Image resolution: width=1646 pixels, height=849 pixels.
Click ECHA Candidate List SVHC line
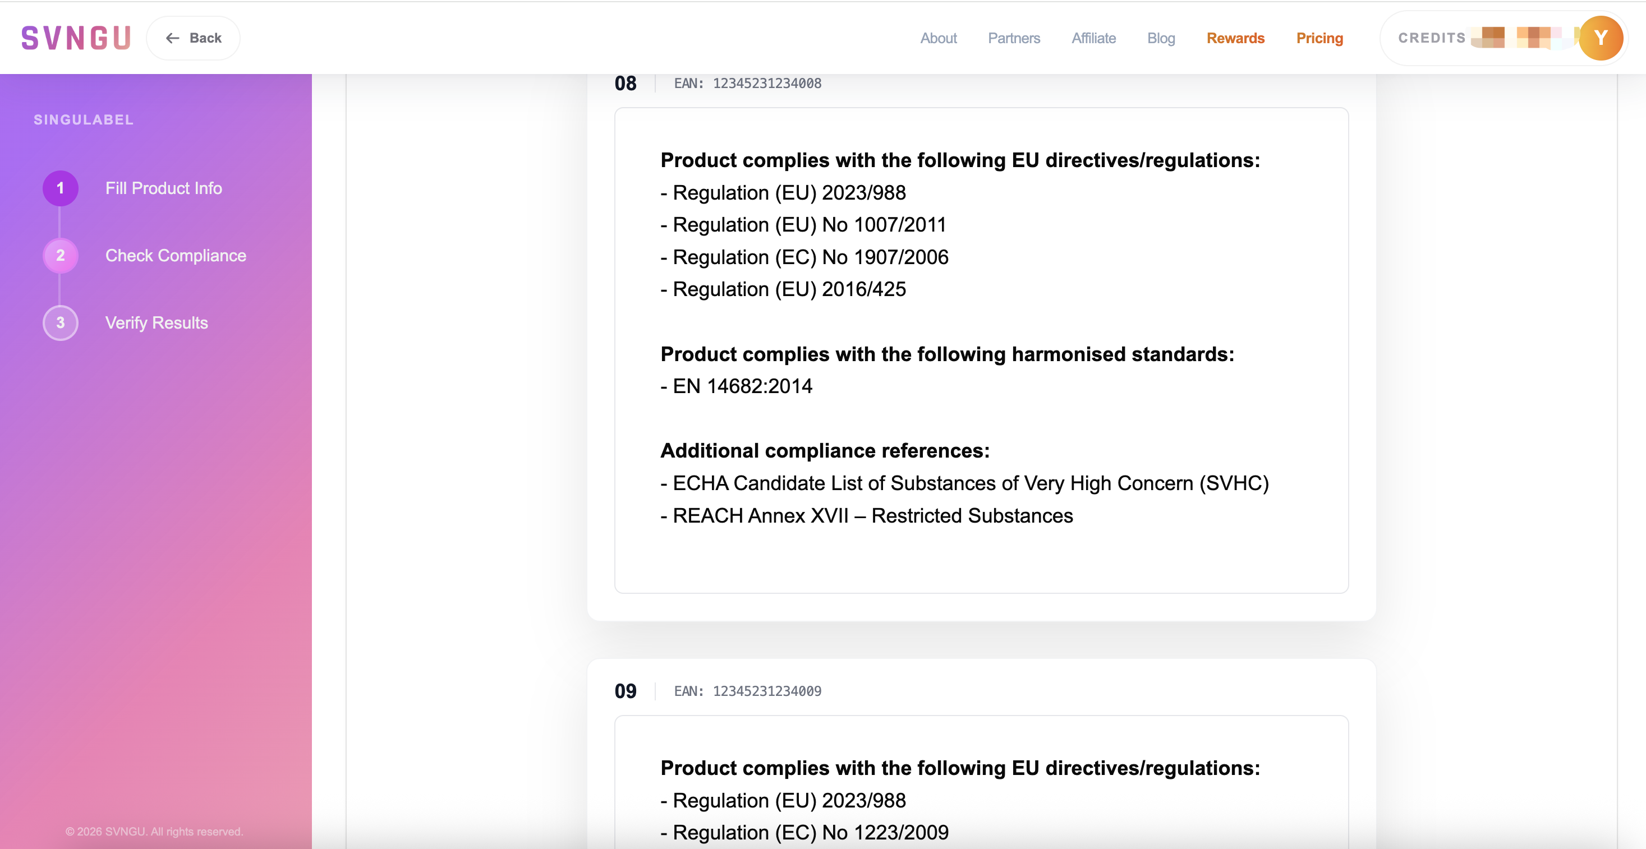965,483
